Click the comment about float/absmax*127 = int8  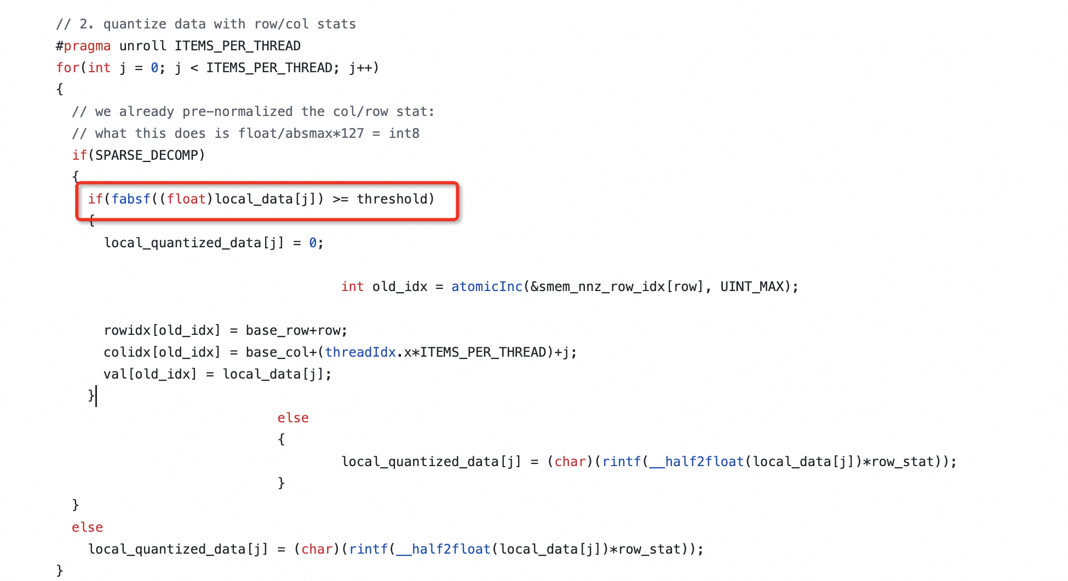click(x=245, y=133)
